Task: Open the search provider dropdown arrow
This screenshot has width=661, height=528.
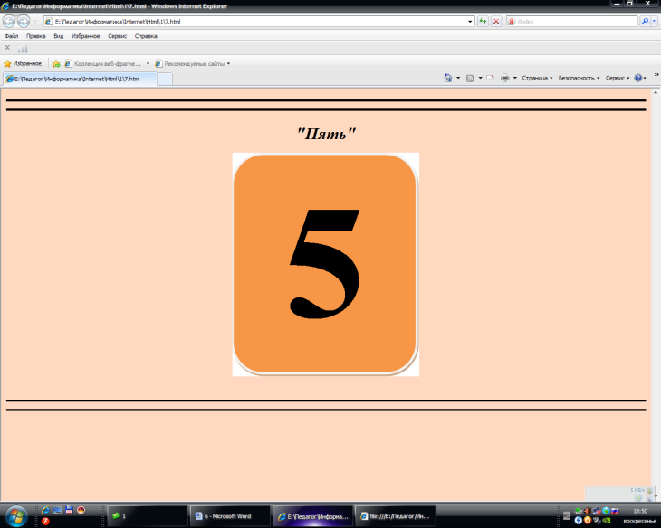Action: click(x=655, y=21)
